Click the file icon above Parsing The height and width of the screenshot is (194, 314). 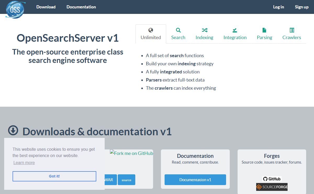[x=264, y=30]
